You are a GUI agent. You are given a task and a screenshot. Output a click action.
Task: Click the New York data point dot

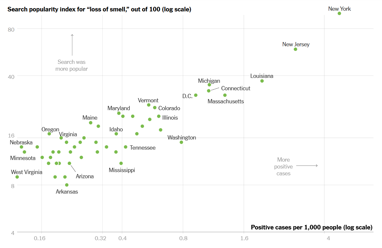[339, 13]
